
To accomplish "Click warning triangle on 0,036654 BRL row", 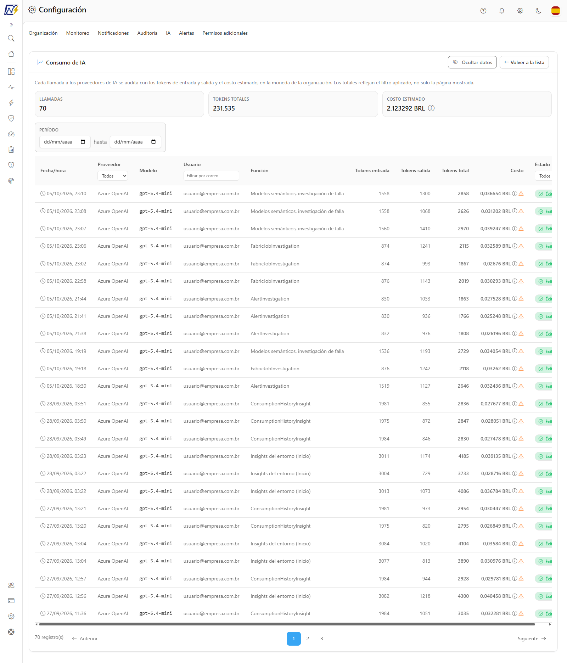I will [x=521, y=194].
